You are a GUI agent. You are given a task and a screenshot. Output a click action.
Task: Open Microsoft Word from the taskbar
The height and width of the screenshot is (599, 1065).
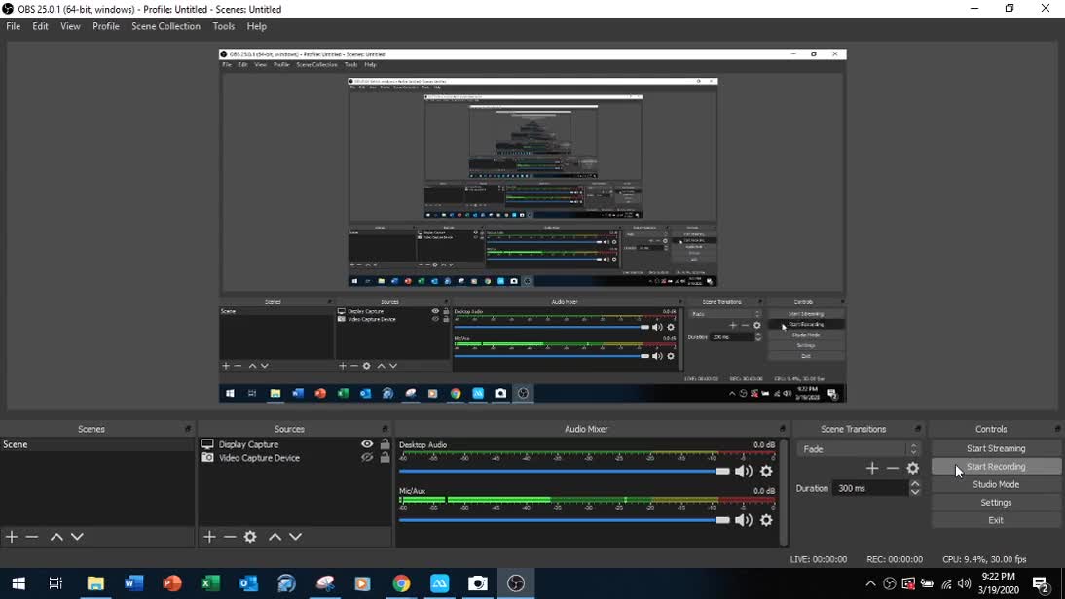tap(133, 583)
